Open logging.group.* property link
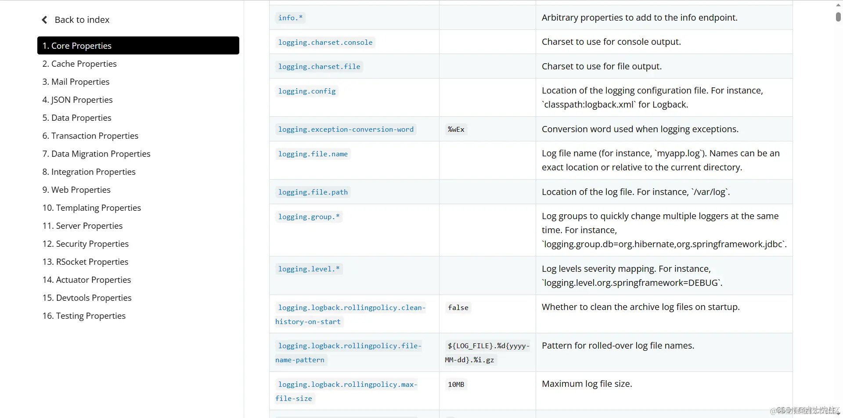This screenshot has width=843, height=418. click(x=309, y=216)
